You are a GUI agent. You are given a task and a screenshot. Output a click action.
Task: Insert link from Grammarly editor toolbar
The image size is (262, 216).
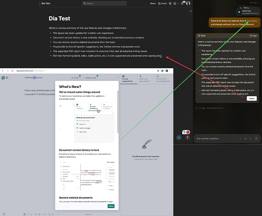point(44,214)
